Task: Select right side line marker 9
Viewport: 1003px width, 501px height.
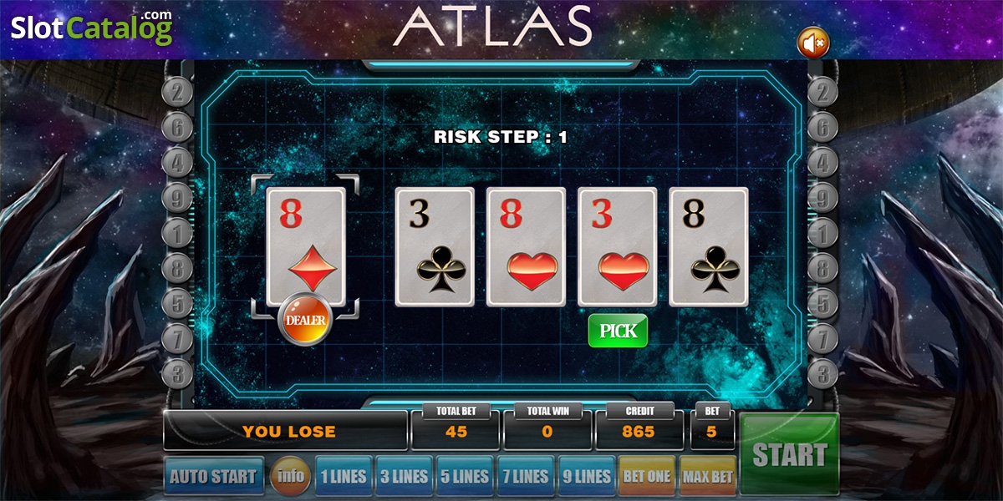Action: tap(822, 199)
